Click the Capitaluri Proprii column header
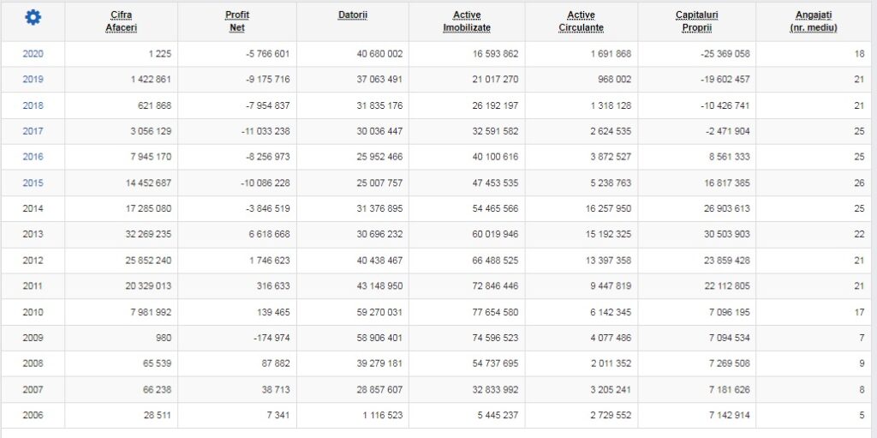877x438 pixels. pyautogui.click(x=696, y=21)
